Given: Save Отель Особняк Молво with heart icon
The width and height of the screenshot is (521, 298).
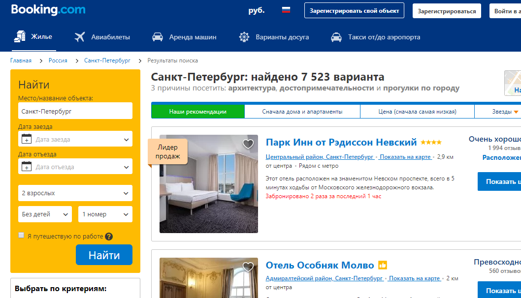Looking at the screenshot, I should pyautogui.click(x=248, y=267).
